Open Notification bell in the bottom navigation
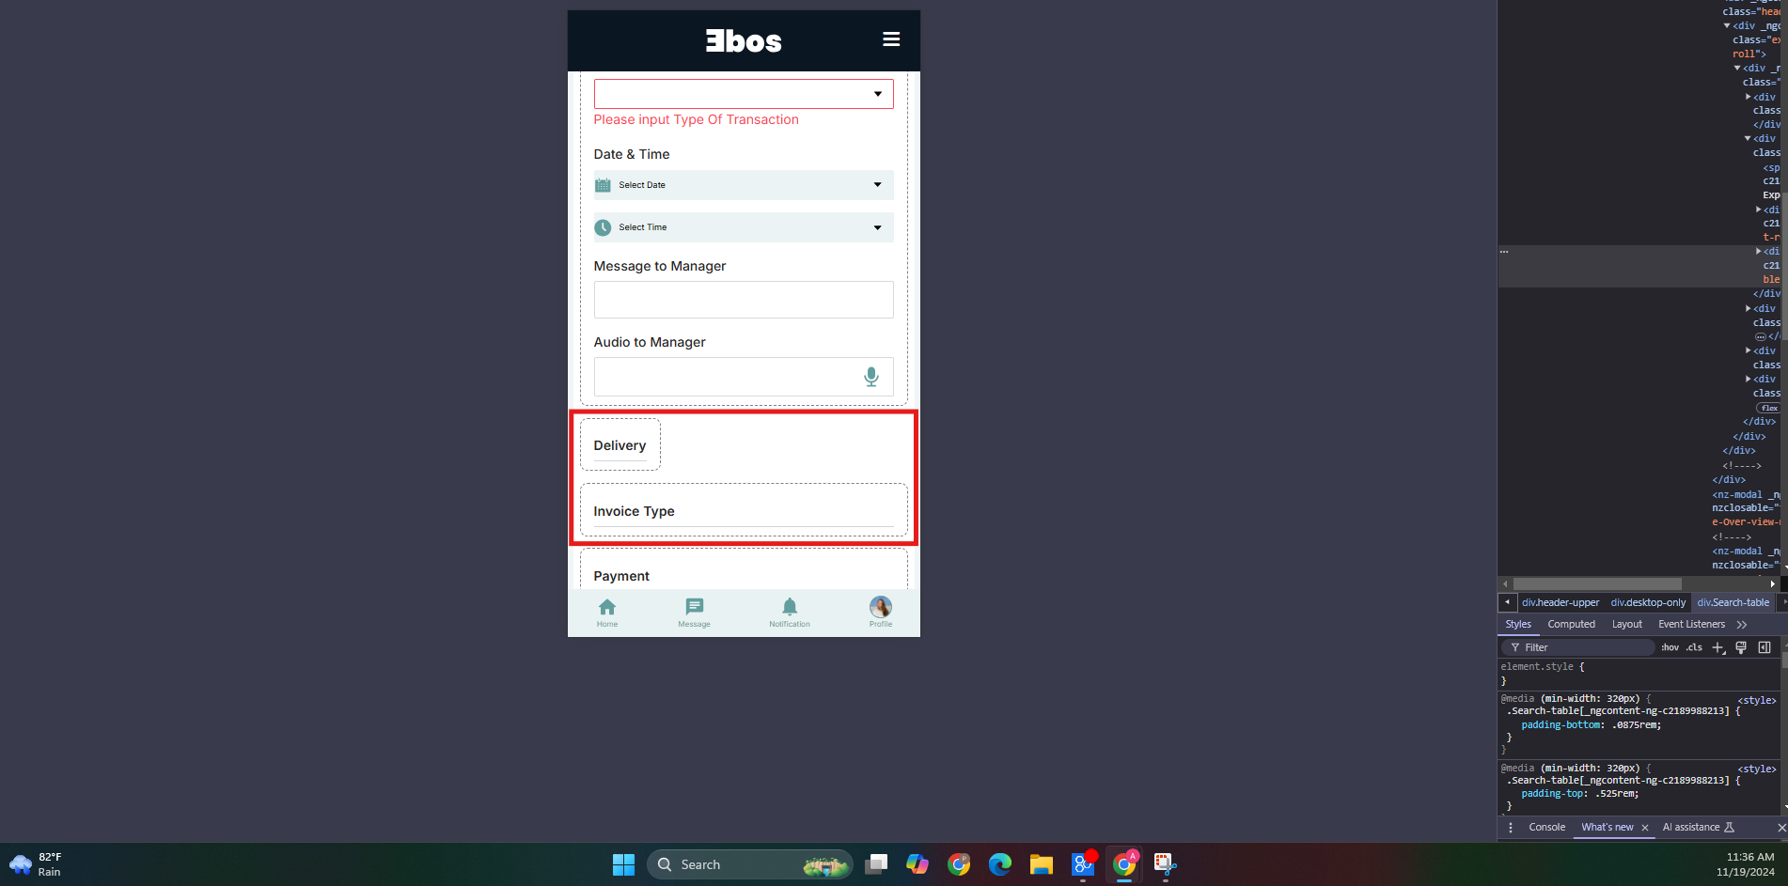 tap(790, 613)
